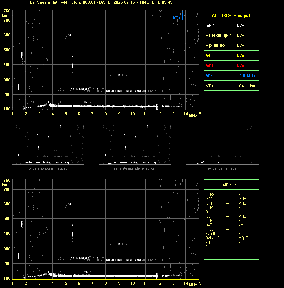
Task: Select 'D1' in AIP output list
Action: 208,212
